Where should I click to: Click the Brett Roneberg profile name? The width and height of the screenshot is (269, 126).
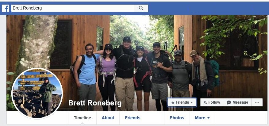coord(95,103)
